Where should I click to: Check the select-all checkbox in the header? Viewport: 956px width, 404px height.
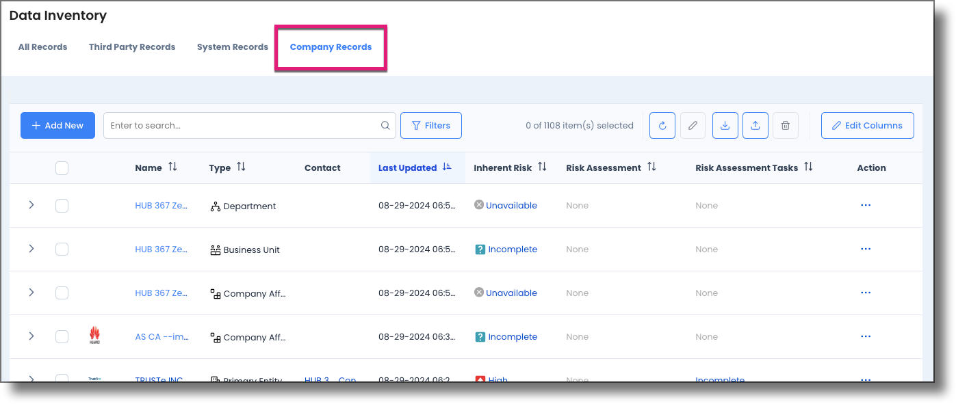point(62,167)
